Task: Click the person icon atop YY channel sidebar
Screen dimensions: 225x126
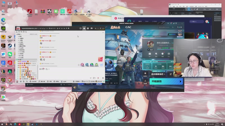Action: pyautogui.click(x=17, y=32)
